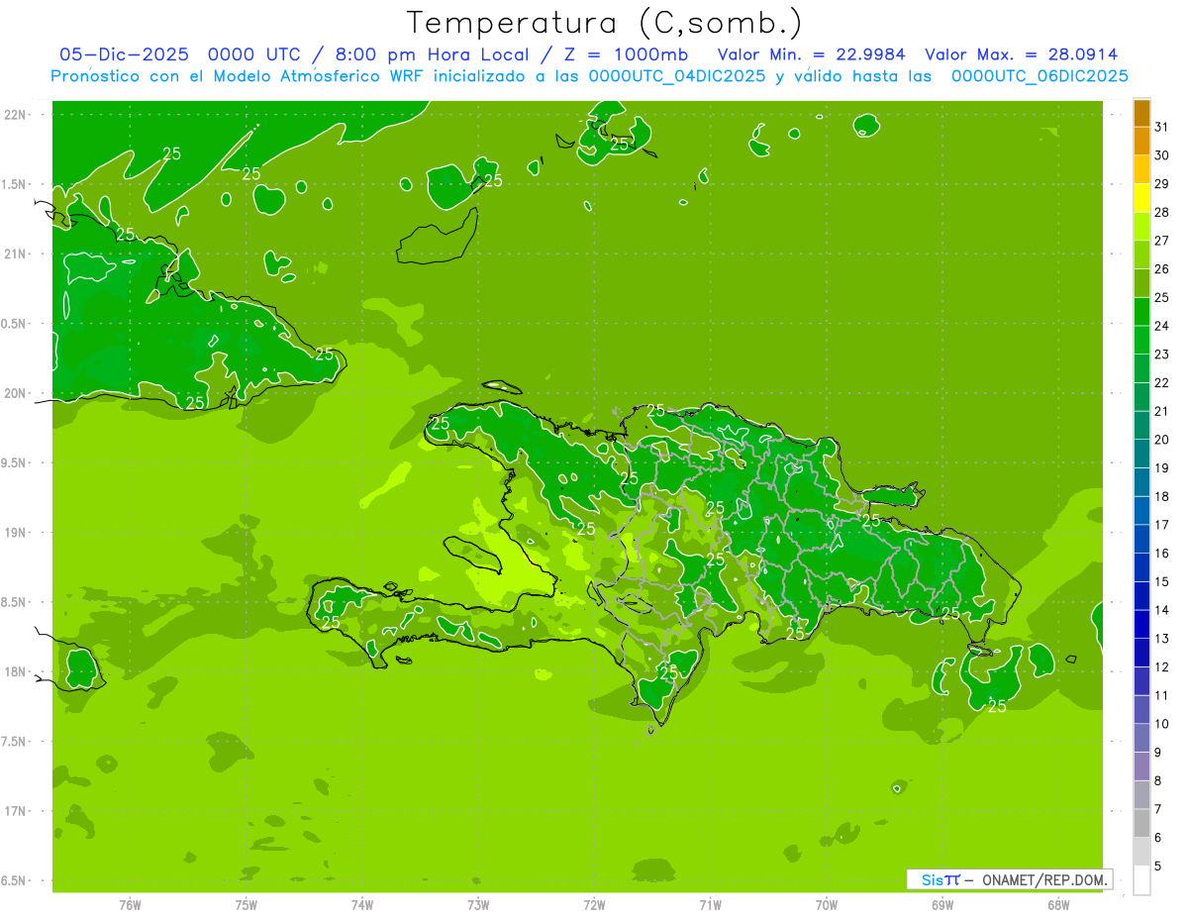Click the '5' color scale label
This screenshot has height=918, width=1188.
click(x=1157, y=867)
